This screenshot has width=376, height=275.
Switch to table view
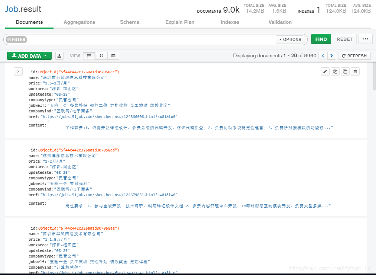coord(113,56)
